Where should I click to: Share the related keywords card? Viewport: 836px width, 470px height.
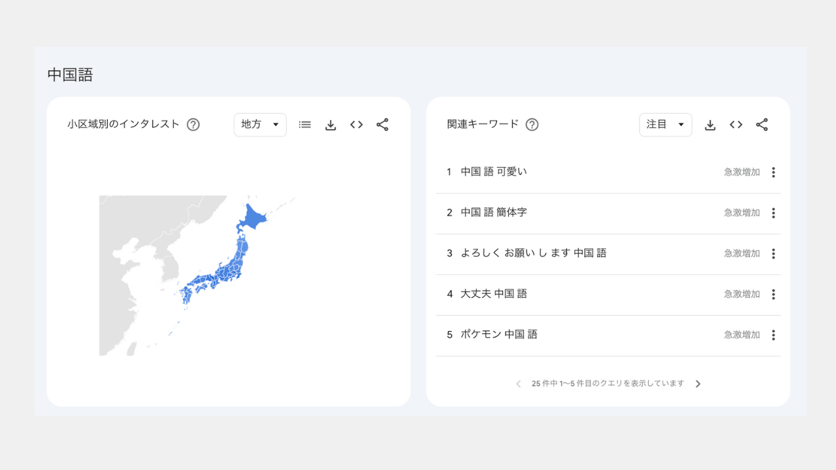pos(762,125)
